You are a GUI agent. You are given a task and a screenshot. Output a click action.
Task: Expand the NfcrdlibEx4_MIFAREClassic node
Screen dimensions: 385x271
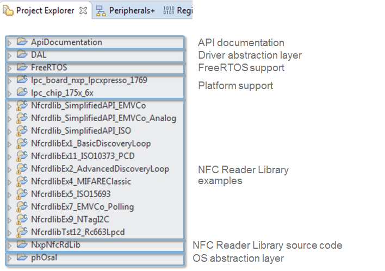coord(10,182)
